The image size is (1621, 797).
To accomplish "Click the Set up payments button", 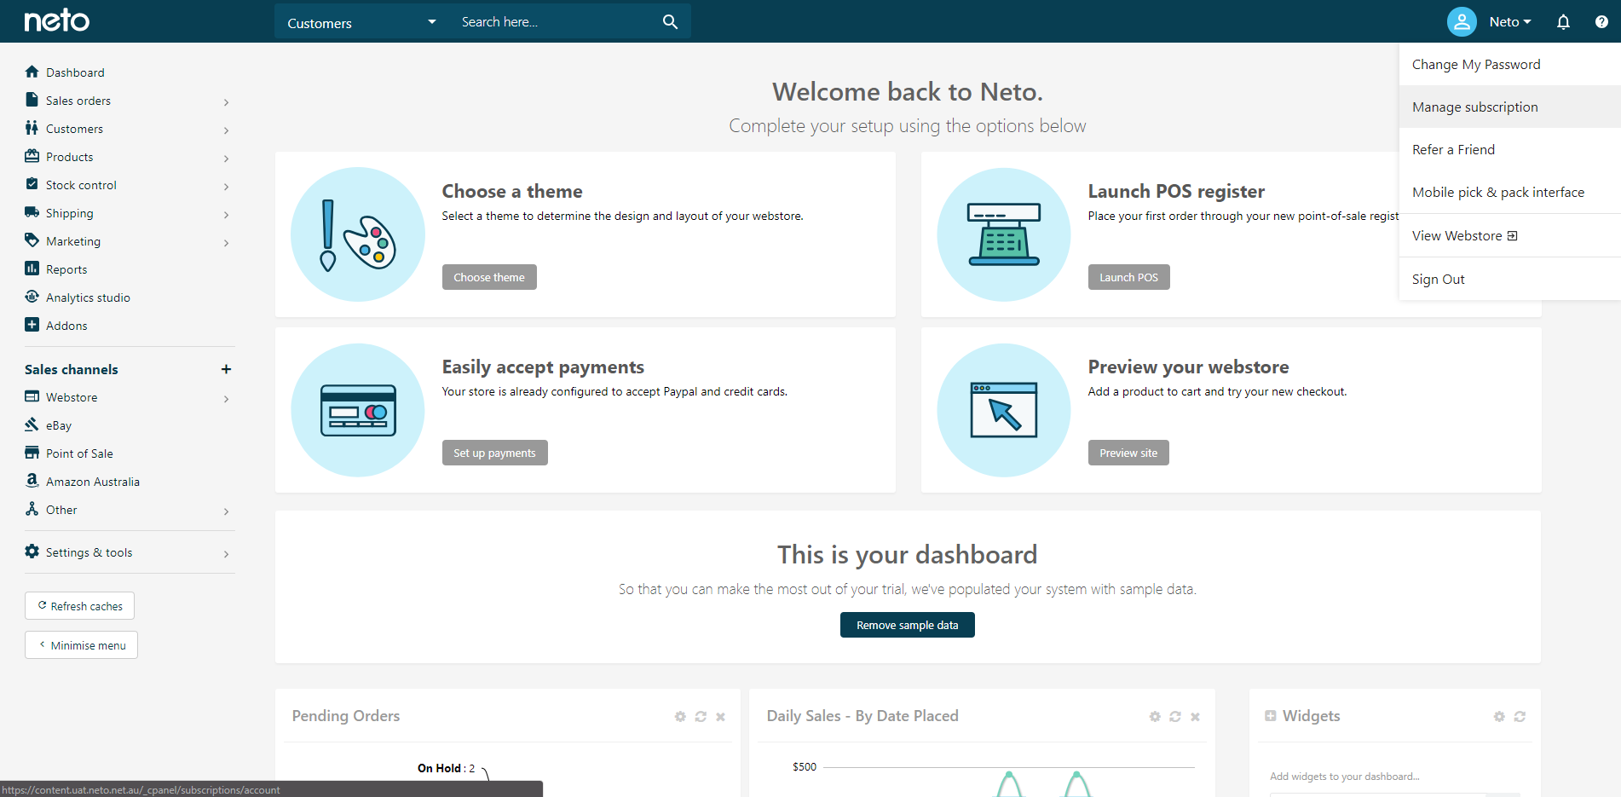I will click(x=494, y=453).
